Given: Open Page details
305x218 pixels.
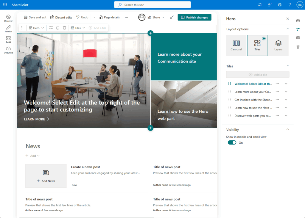Looking at the screenshot, I should click(x=110, y=17).
